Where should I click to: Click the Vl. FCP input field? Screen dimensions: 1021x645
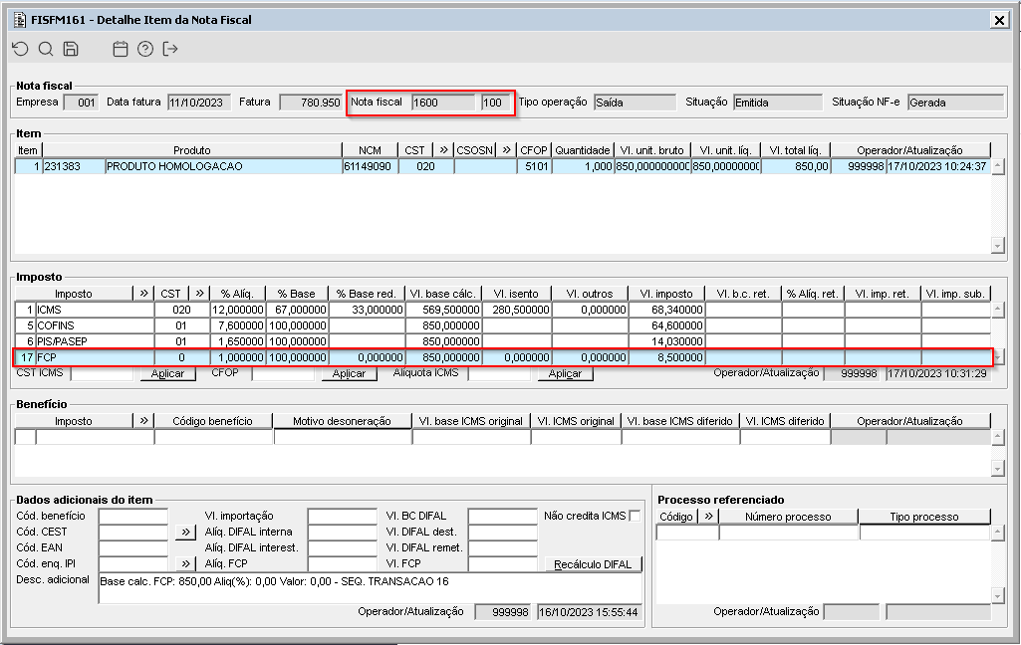(x=503, y=563)
